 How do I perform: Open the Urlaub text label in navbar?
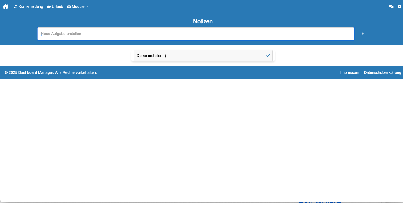click(58, 6)
